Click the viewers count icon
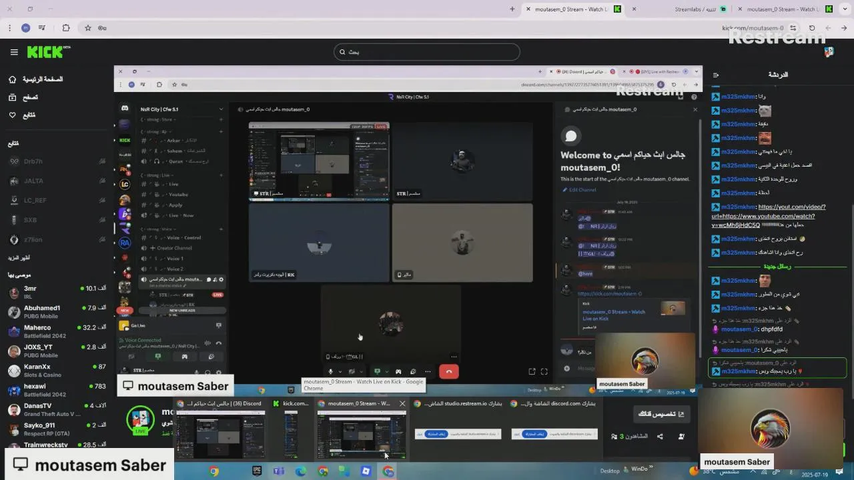 (614, 437)
